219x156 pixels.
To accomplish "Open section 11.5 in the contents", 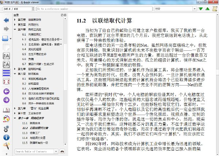I will (x=35, y=143).
